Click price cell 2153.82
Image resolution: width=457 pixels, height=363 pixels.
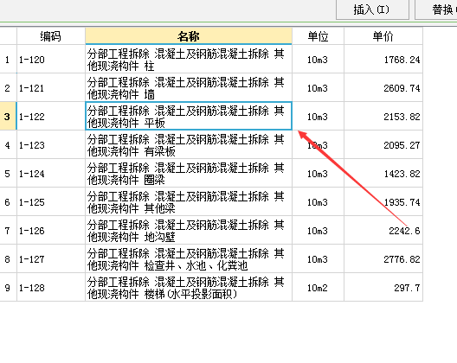383,116
